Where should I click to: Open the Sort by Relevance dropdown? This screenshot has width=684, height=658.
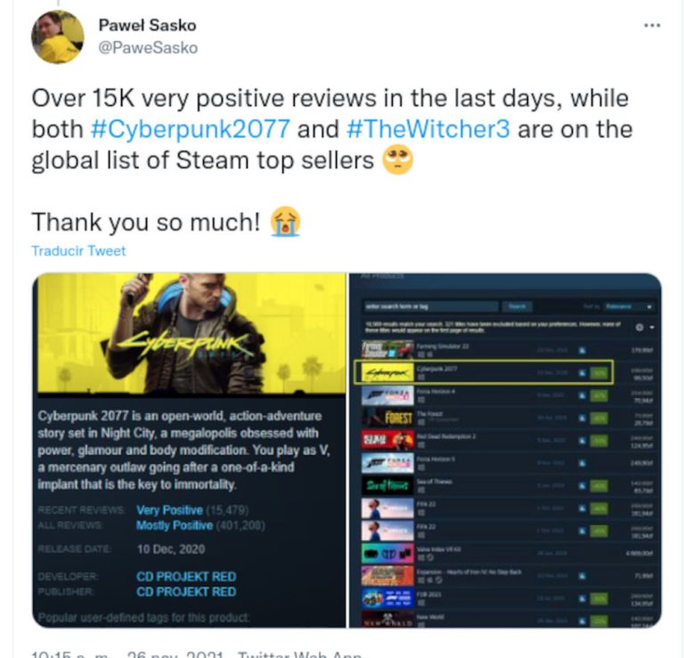click(x=628, y=306)
